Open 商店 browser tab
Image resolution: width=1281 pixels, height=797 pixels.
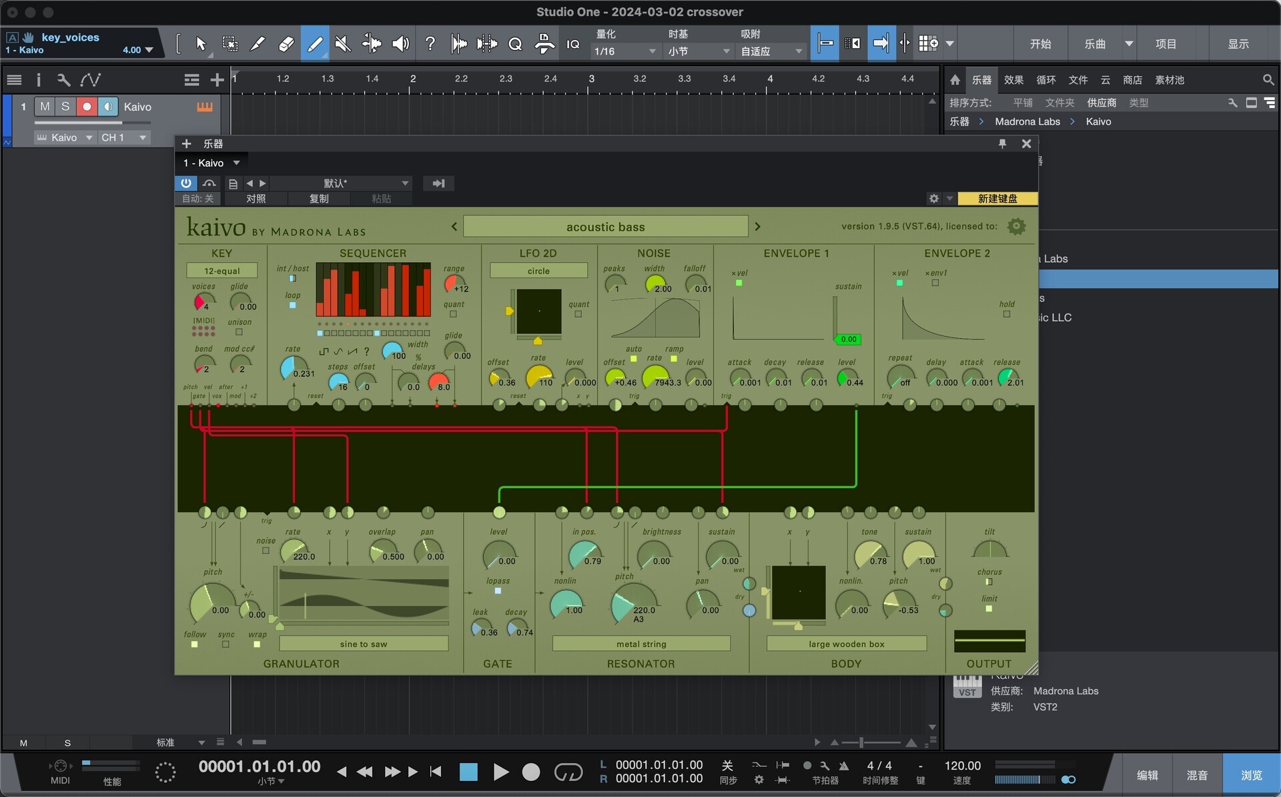point(1132,80)
